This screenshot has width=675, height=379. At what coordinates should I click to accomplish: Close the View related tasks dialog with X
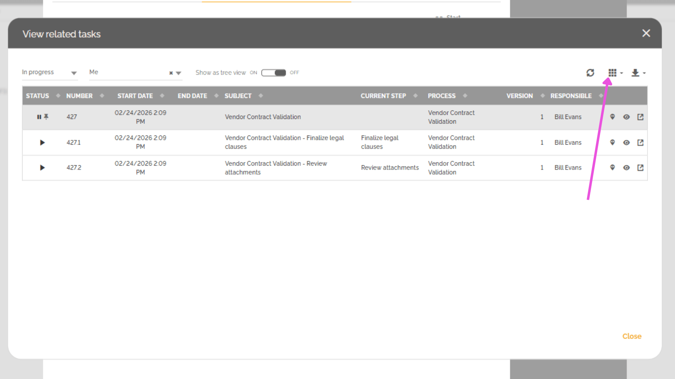point(646,33)
